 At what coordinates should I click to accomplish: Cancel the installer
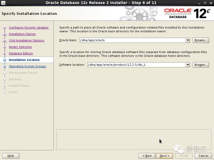coord(203,156)
